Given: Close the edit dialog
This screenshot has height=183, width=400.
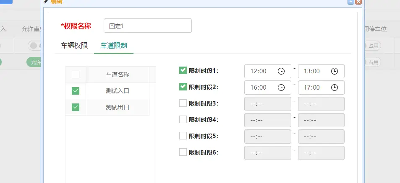Looking at the screenshot, I should coord(358,2).
